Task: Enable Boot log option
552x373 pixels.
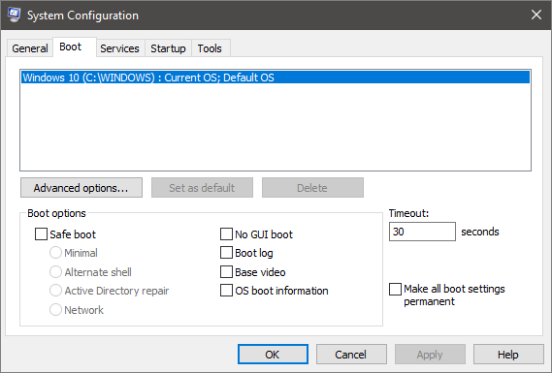Action: pos(226,253)
